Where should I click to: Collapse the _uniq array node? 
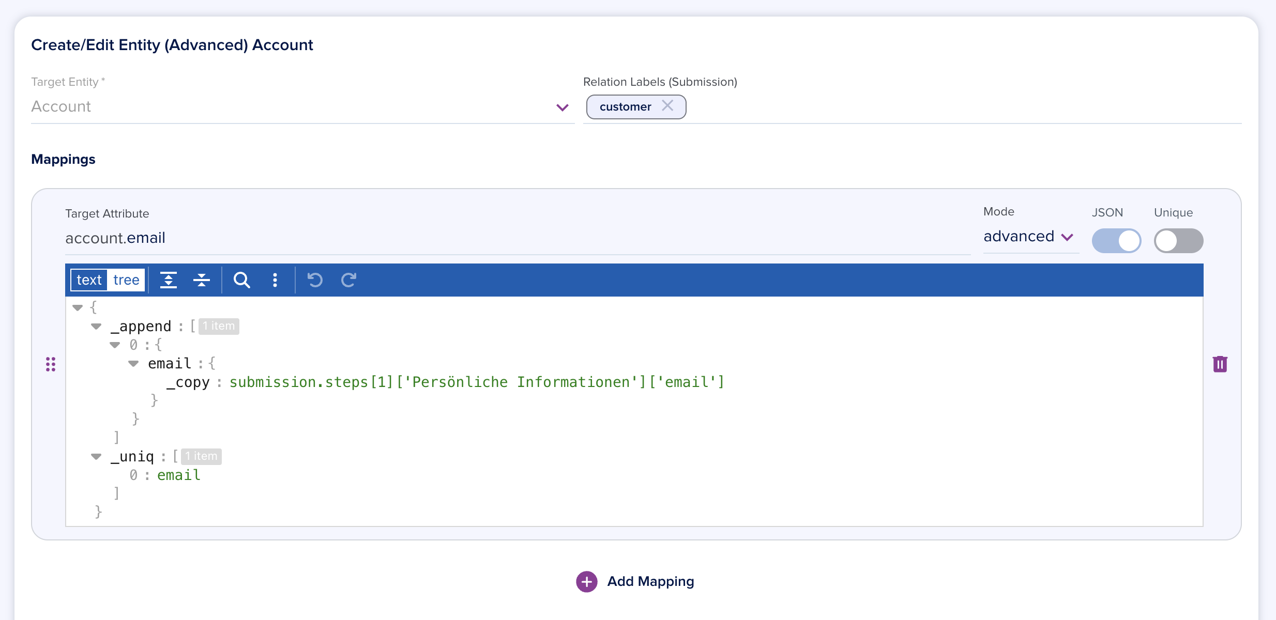(96, 456)
